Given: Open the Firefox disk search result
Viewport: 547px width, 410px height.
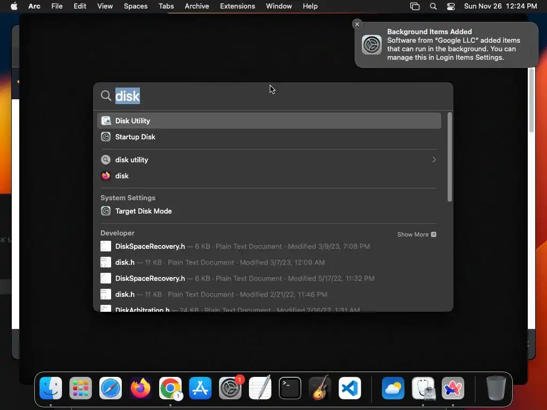Looking at the screenshot, I should (x=269, y=176).
